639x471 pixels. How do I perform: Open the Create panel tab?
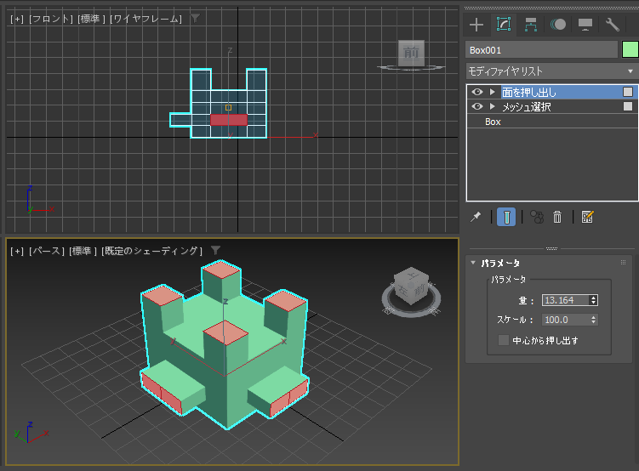click(476, 25)
